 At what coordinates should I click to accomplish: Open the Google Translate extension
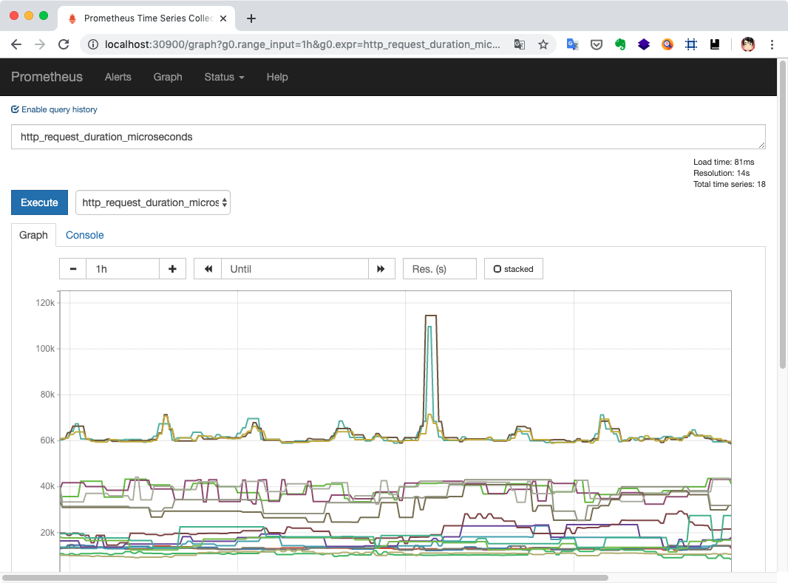tap(572, 44)
